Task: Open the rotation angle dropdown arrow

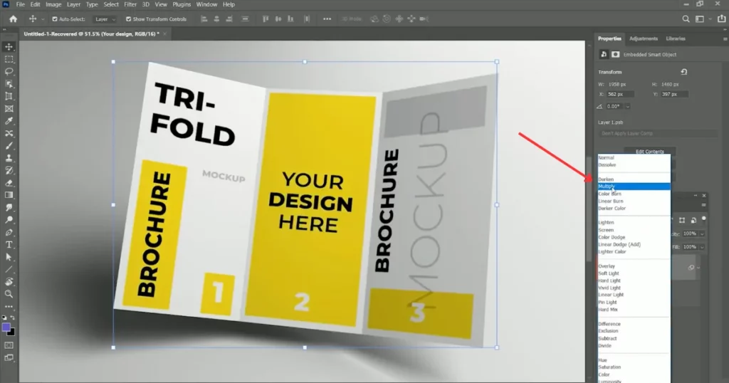Action: click(628, 107)
